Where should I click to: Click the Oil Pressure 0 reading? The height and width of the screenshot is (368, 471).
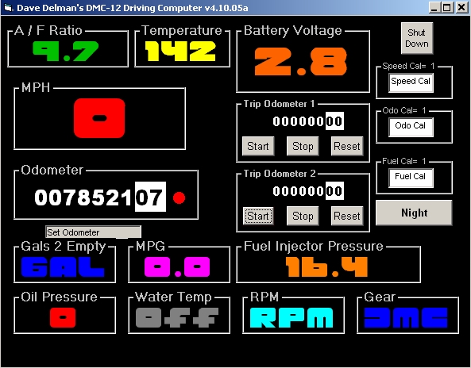63,317
